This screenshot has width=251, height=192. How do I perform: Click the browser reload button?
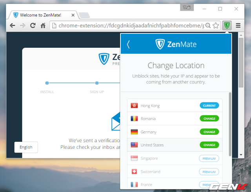tap(33, 25)
